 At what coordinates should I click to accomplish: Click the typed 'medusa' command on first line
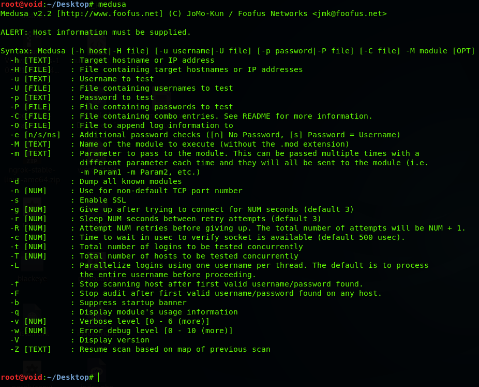pos(112,4)
